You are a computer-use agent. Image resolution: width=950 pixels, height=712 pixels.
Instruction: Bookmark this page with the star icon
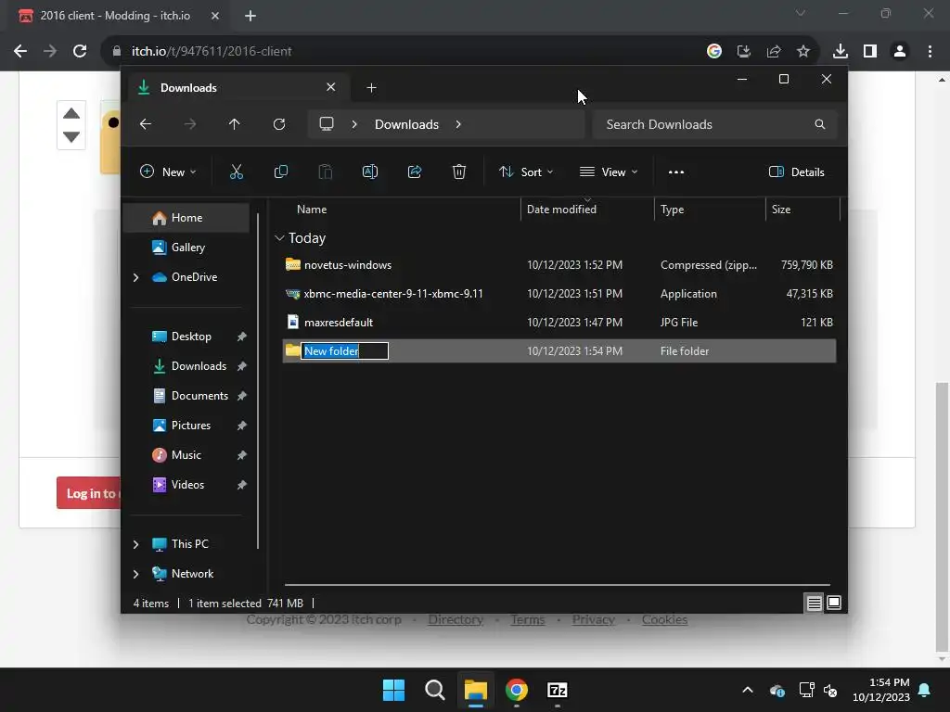803,52
